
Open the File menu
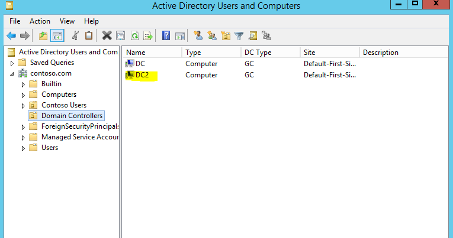[15, 21]
